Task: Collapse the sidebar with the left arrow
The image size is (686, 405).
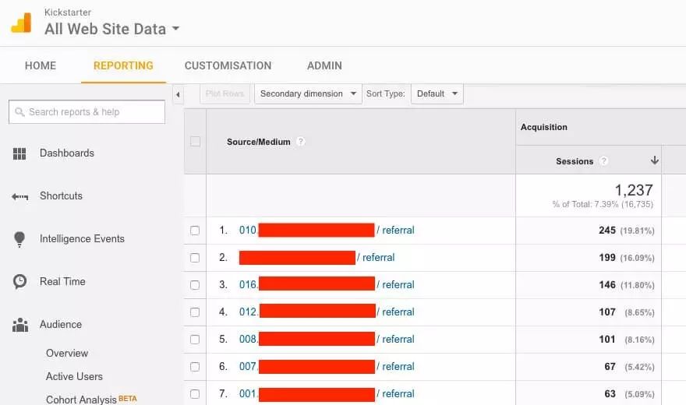Action: tap(178, 94)
